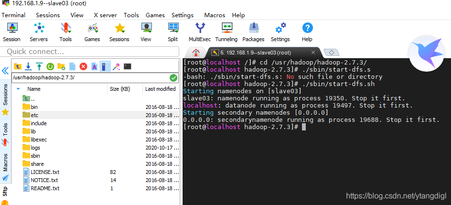Image resolution: width=451 pixels, height=205 pixels.
Task: Open the Settings menu
Action: [182, 15]
